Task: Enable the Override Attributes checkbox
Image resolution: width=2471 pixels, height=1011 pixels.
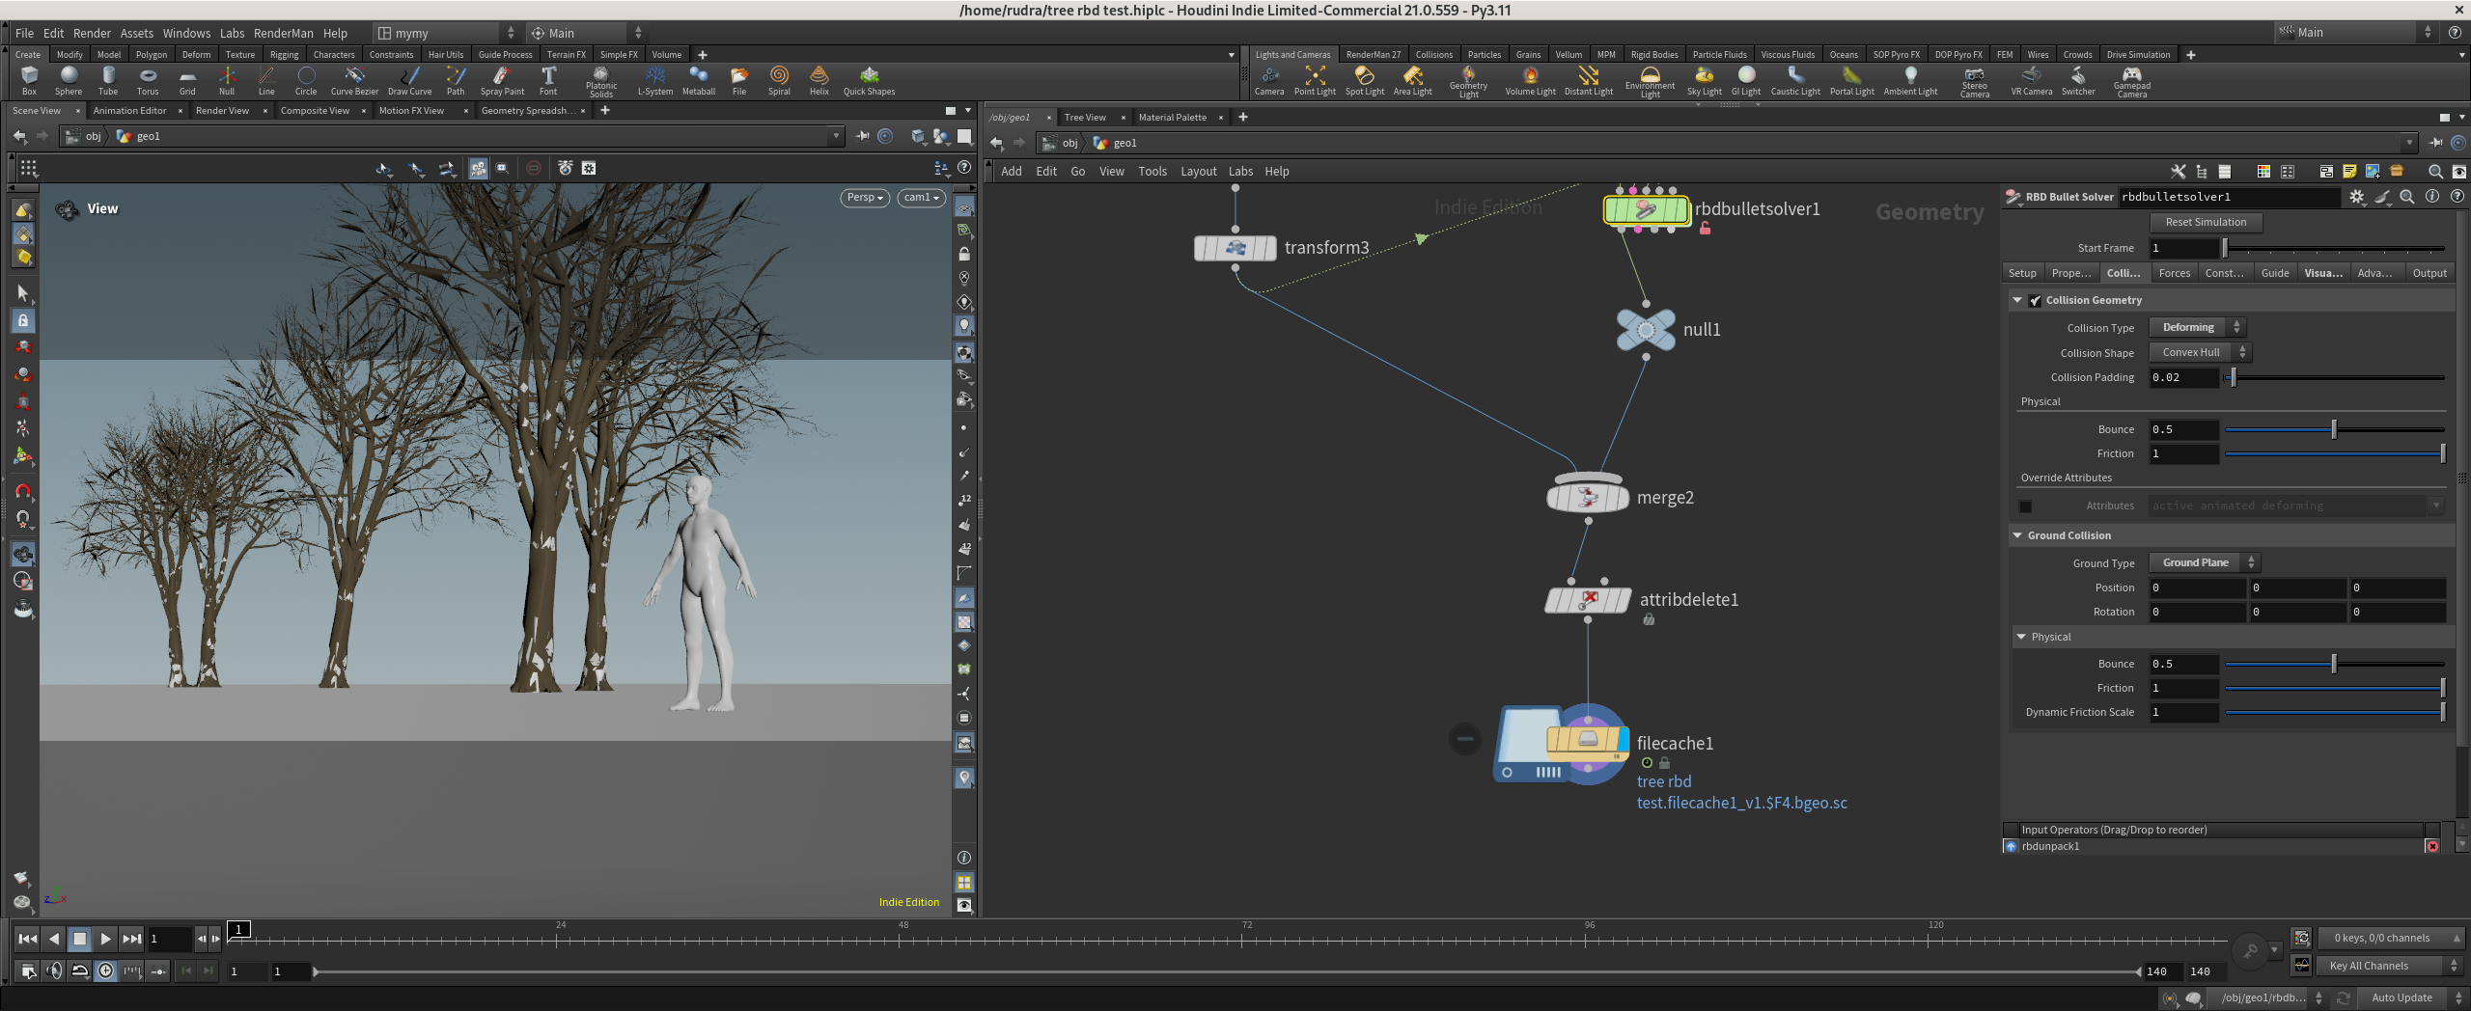Action: click(2025, 506)
